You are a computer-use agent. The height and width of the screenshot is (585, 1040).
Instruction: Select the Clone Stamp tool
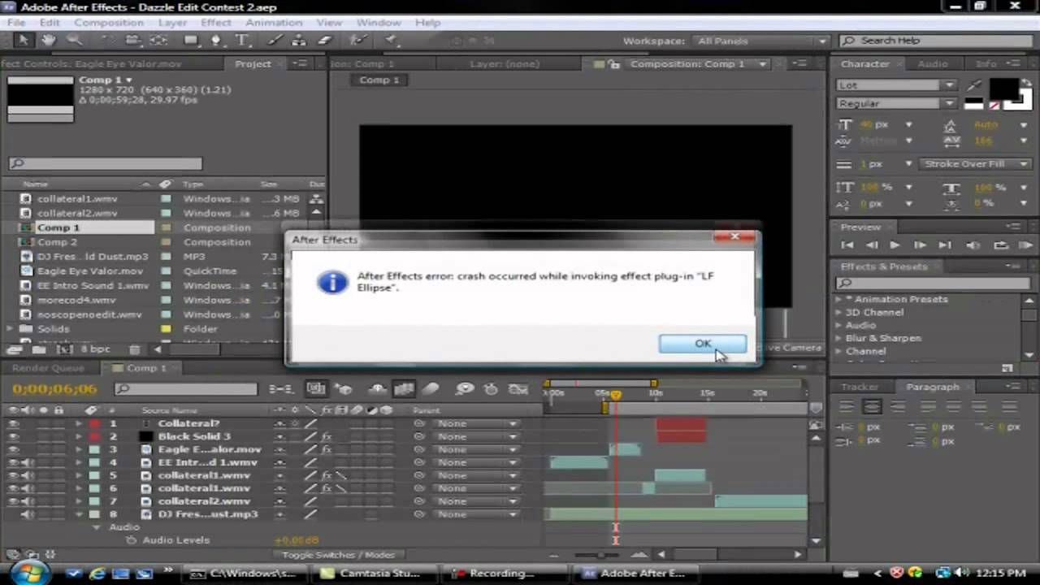pos(300,41)
